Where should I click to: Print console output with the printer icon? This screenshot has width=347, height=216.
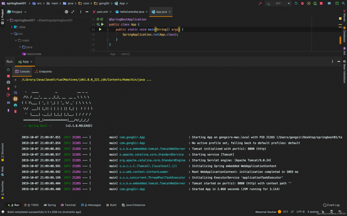coord(15,105)
